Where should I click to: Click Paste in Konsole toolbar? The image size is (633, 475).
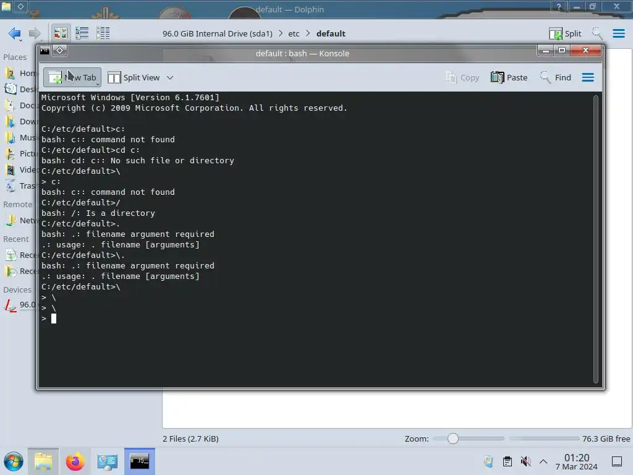pyautogui.click(x=509, y=77)
